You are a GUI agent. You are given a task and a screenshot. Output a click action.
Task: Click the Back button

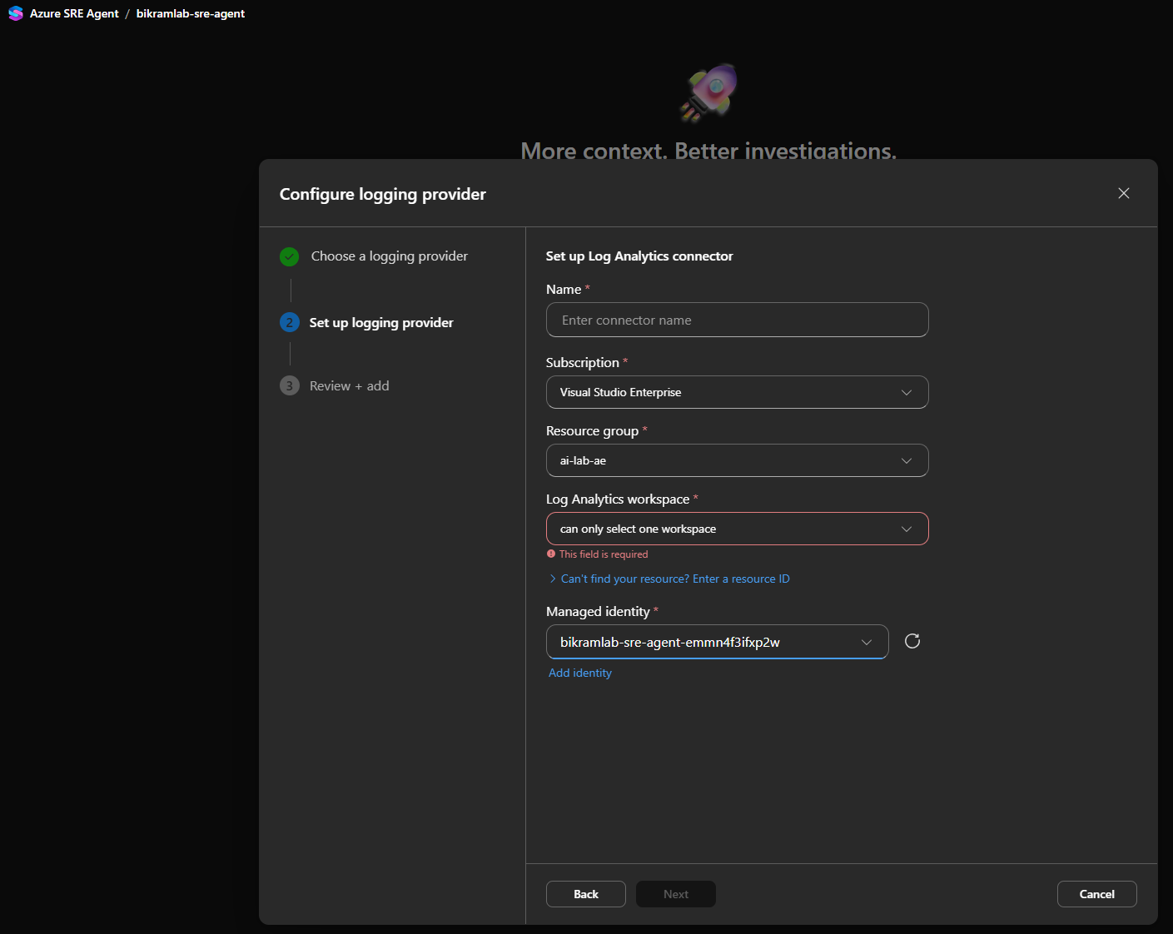tap(585, 894)
